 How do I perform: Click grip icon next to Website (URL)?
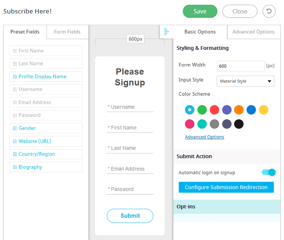(15, 141)
